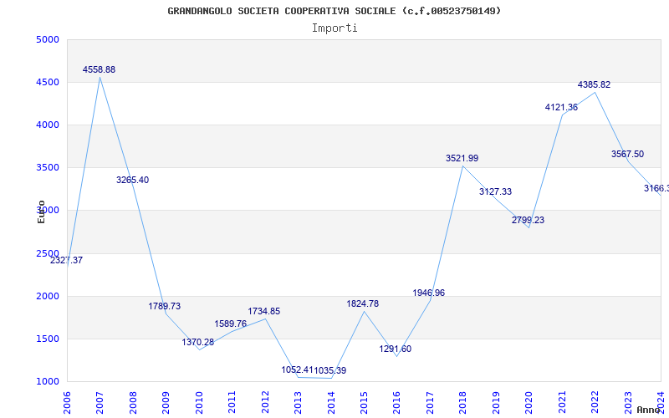Click the 2021 x-axis year label
The image size is (669, 418).
click(562, 402)
